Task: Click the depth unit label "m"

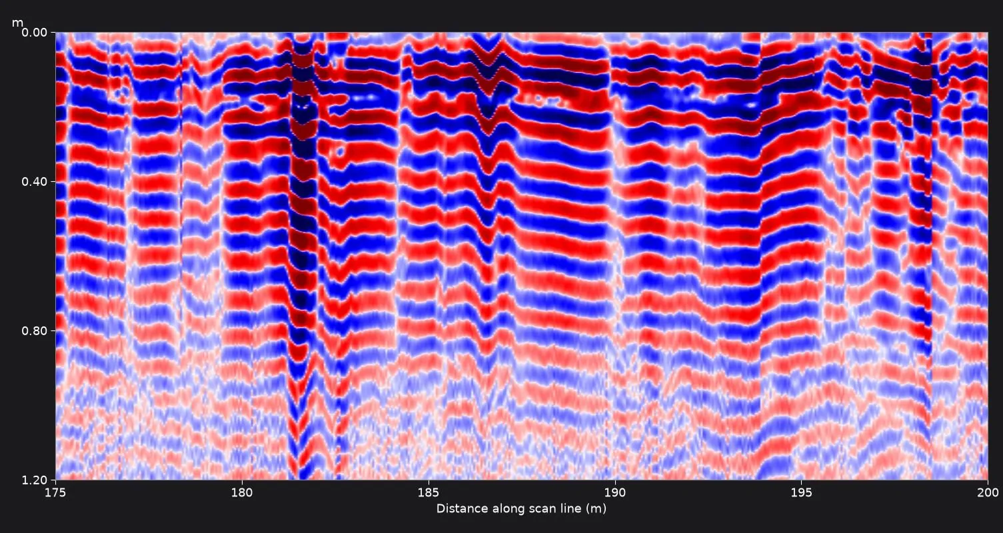Action: pos(17,23)
